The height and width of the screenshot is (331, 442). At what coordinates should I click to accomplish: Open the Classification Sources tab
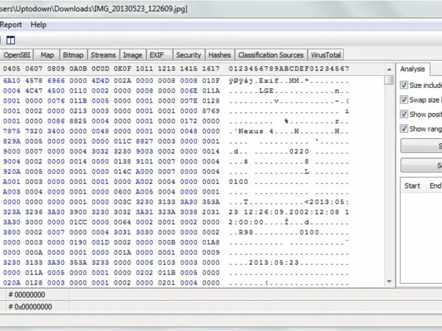click(x=271, y=55)
